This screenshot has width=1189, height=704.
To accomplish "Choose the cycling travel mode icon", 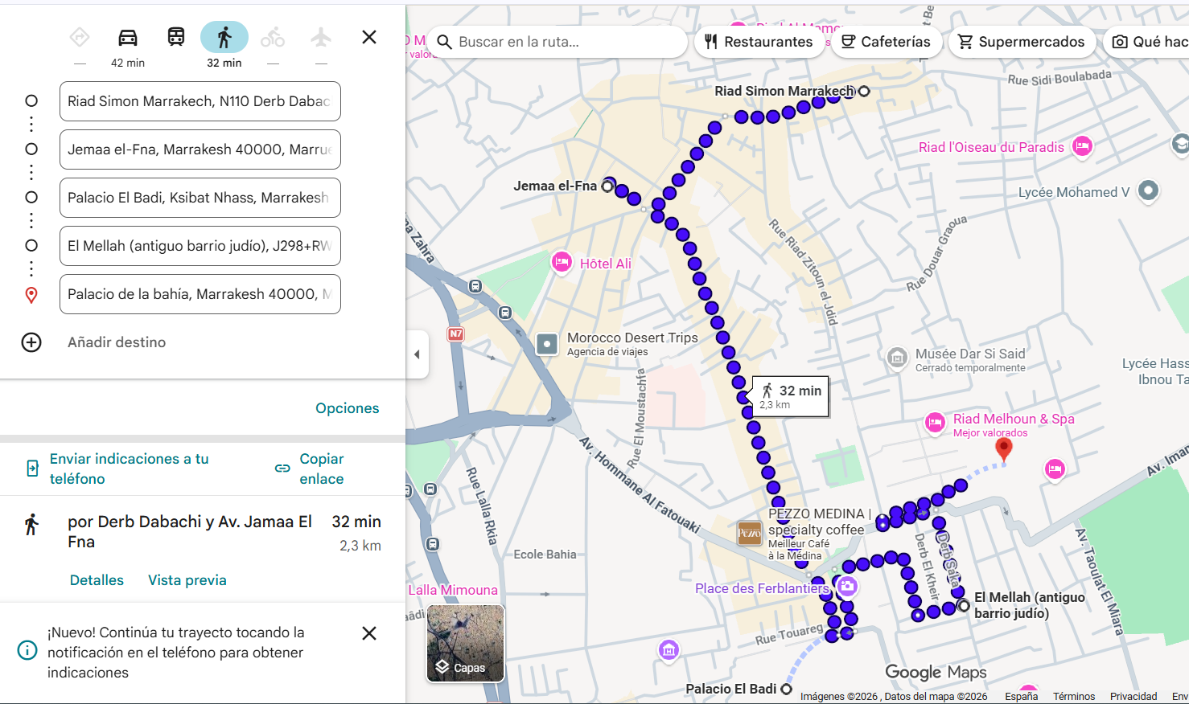I will click(273, 38).
